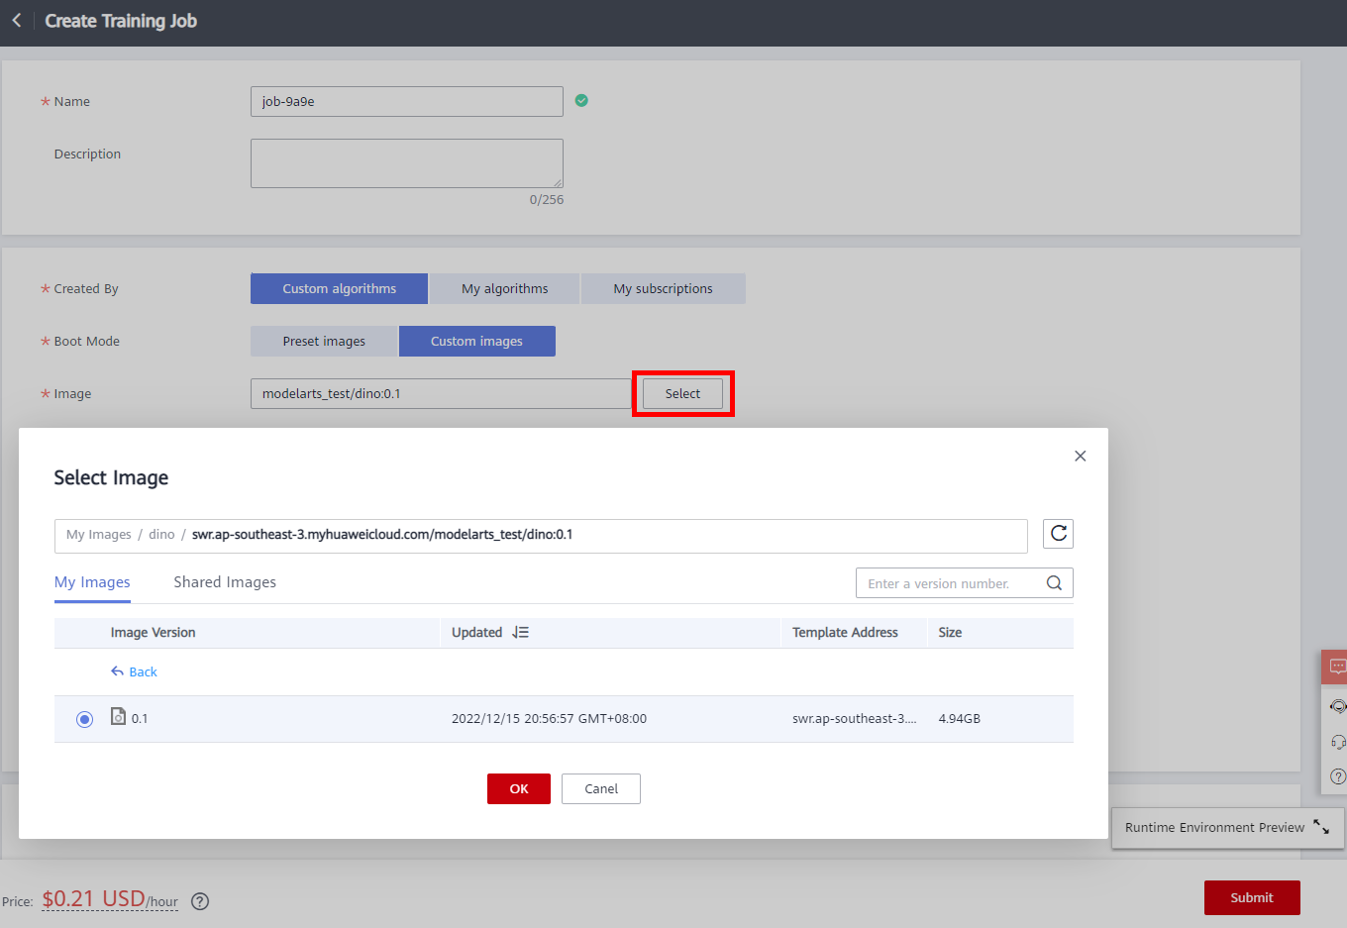
Task: Click the dino breadcrumb in image path
Action: coord(161,535)
